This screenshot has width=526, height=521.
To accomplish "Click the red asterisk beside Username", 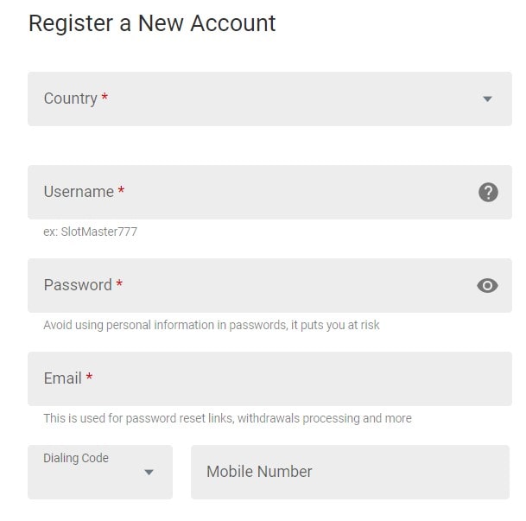I will 121,190.
